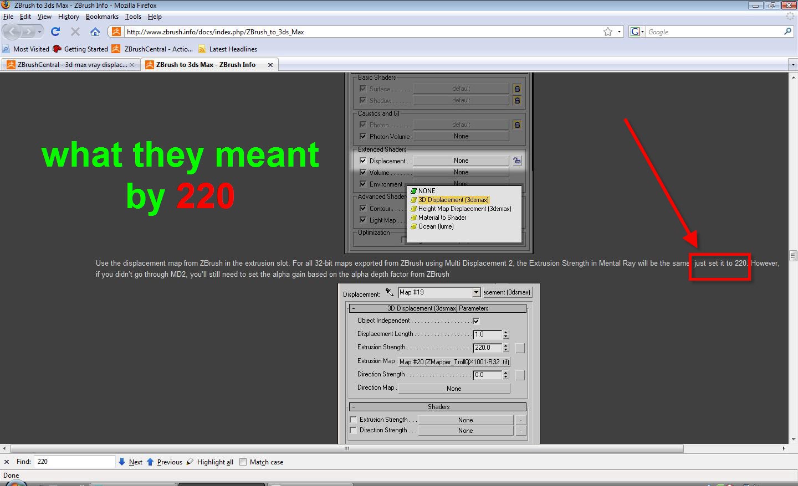Select Ocean (lume) entry
The image size is (798, 486).
coord(432,226)
